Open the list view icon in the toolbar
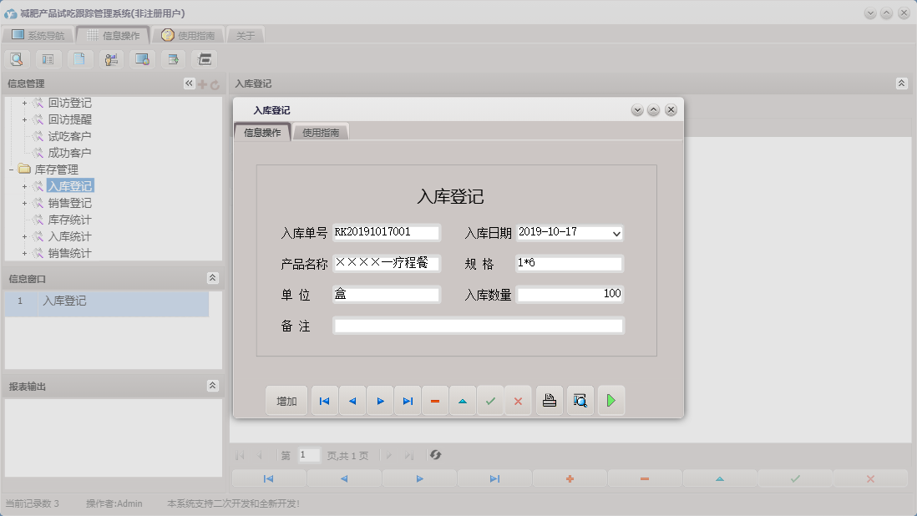Image resolution: width=917 pixels, height=516 pixels. (48, 59)
